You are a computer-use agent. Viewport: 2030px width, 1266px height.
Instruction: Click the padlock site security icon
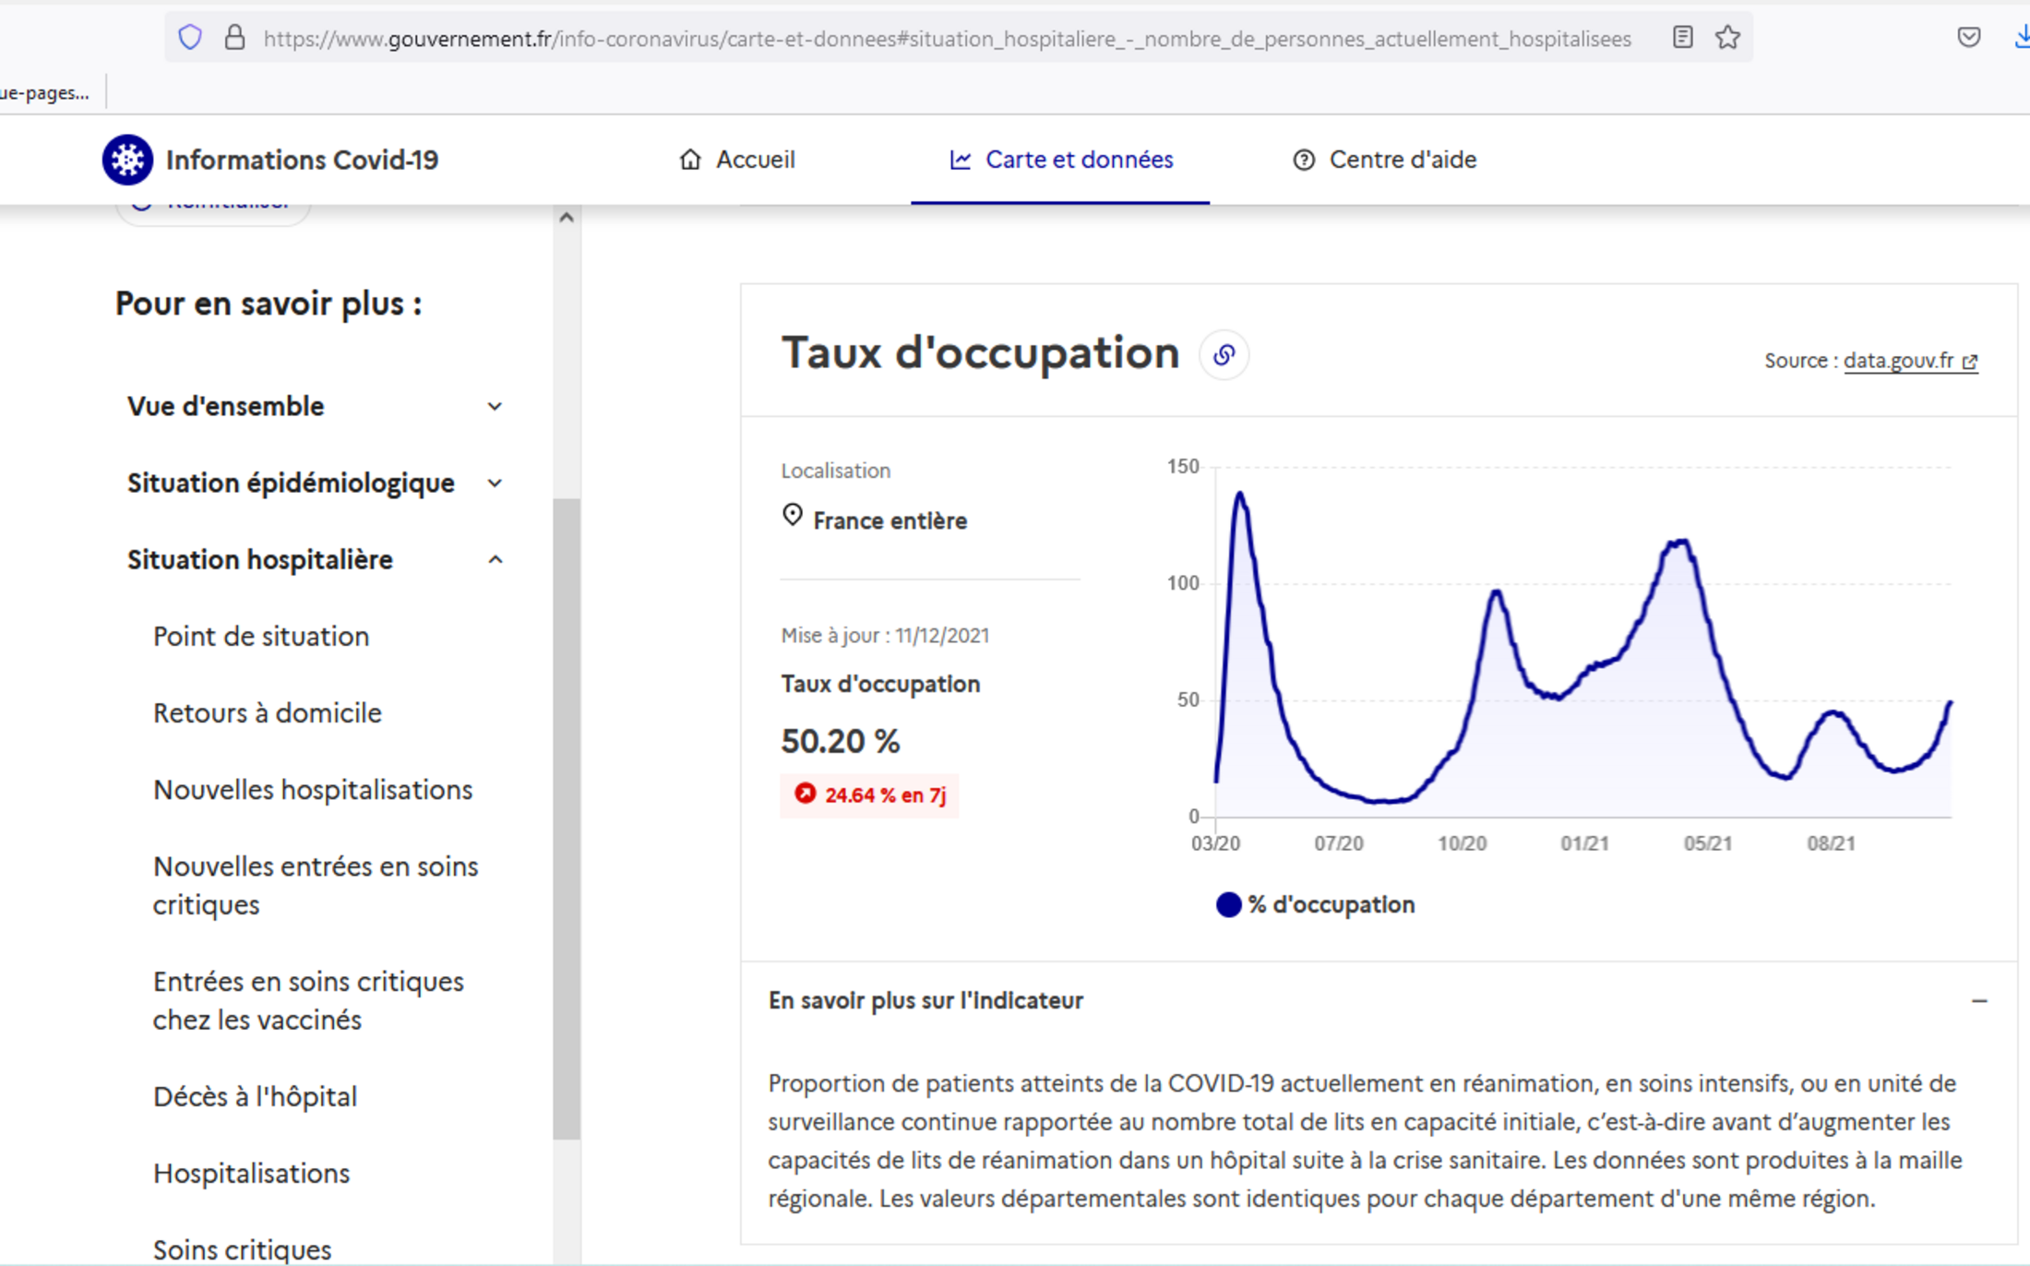point(234,38)
